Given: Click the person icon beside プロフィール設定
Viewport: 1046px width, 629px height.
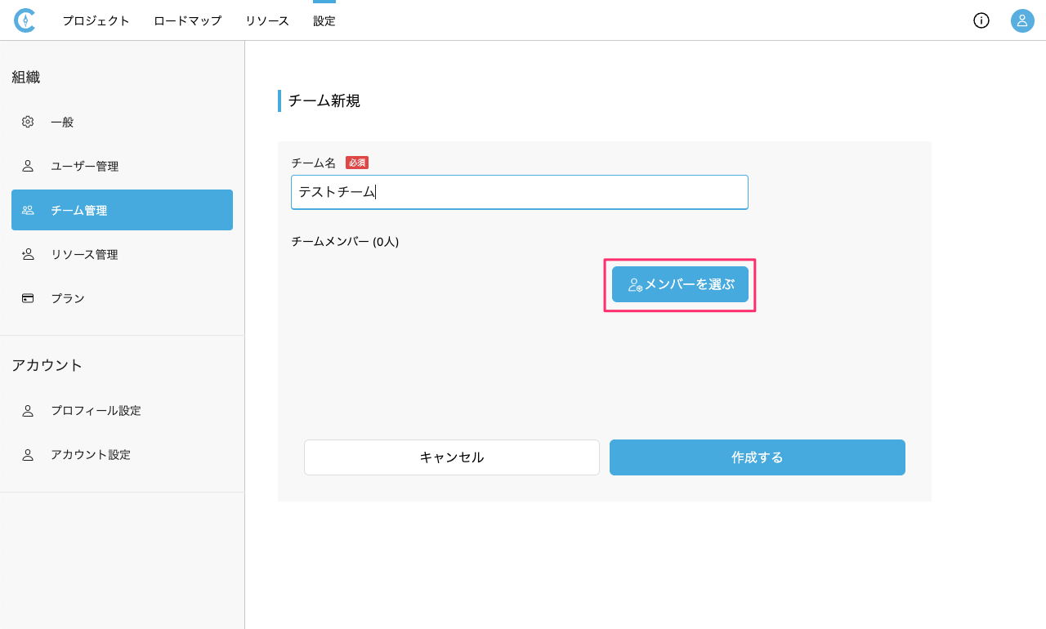Looking at the screenshot, I should (x=28, y=410).
